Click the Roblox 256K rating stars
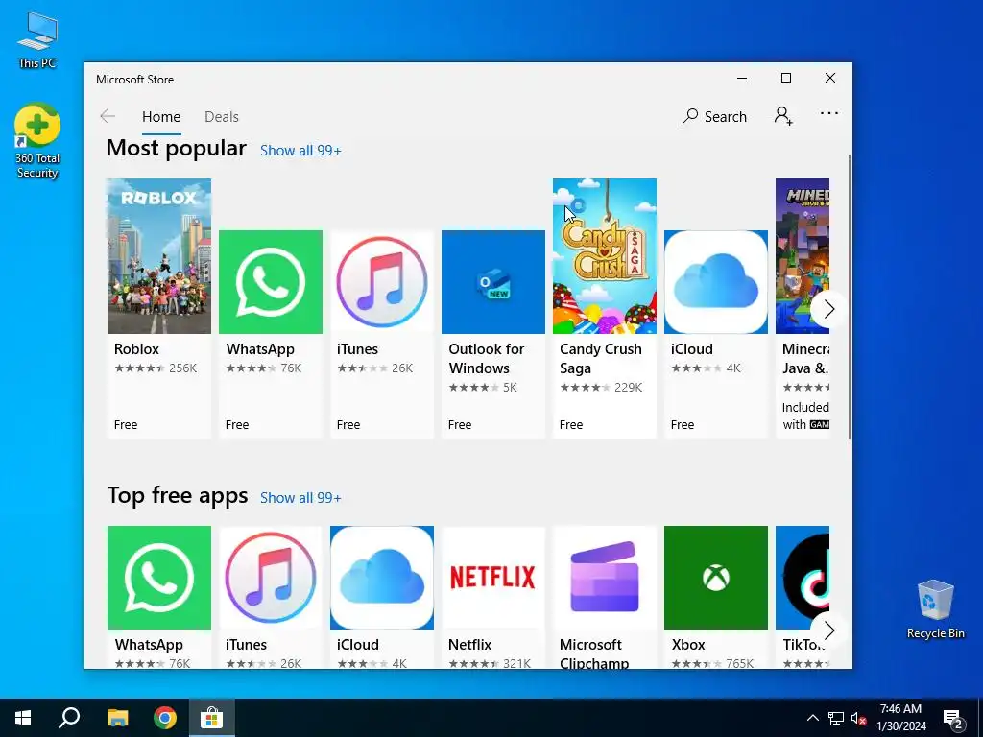This screenshot has width=983, height=737. point(140,368)
